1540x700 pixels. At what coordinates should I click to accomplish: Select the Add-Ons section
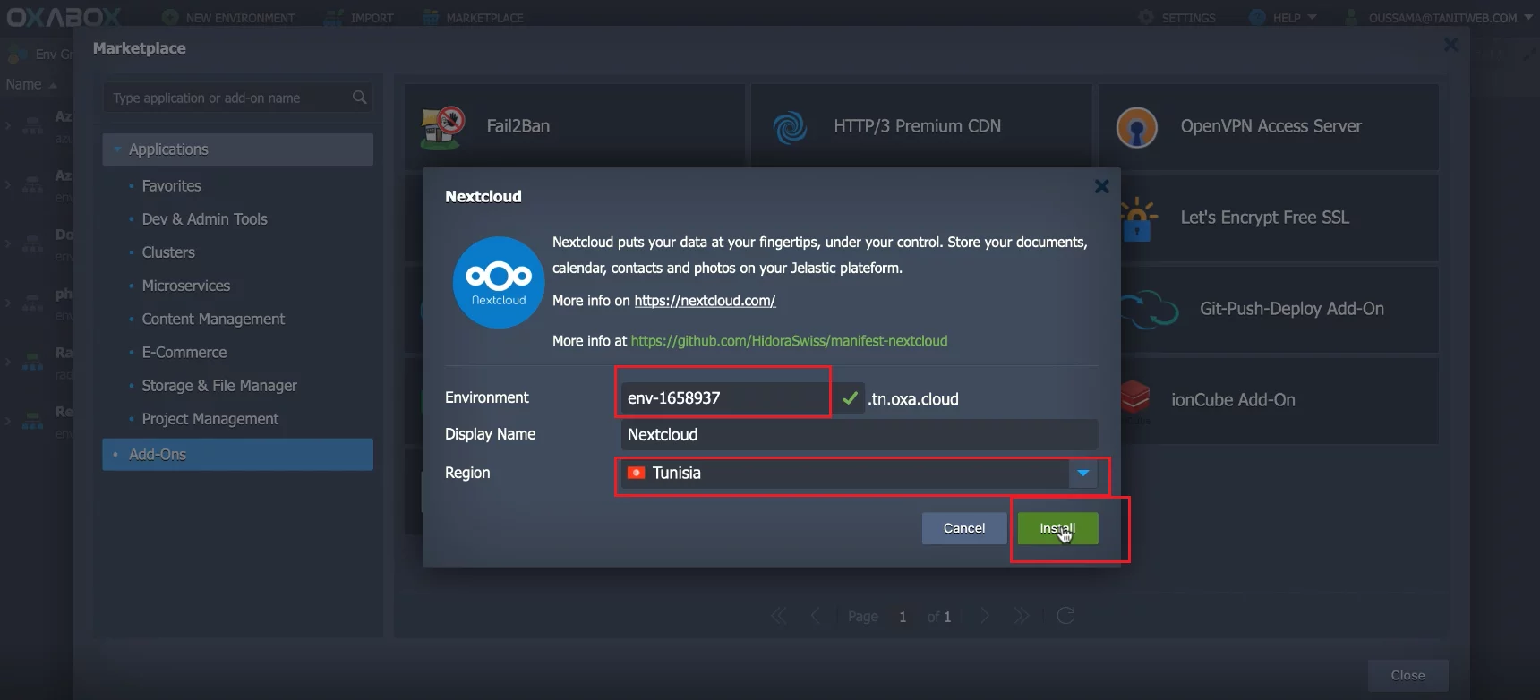coord(237,454)
